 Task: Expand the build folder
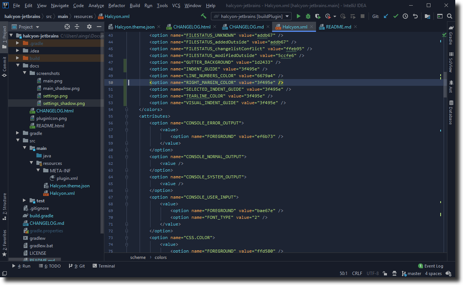pos(18,58)
